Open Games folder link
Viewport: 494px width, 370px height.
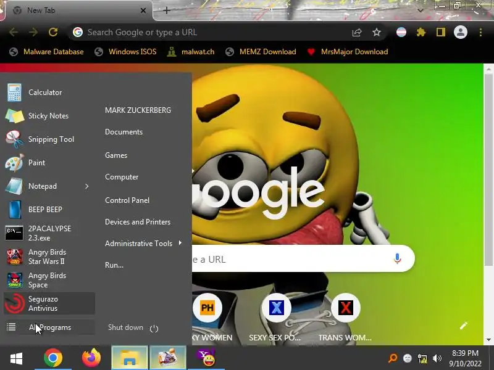coord(116,155)
